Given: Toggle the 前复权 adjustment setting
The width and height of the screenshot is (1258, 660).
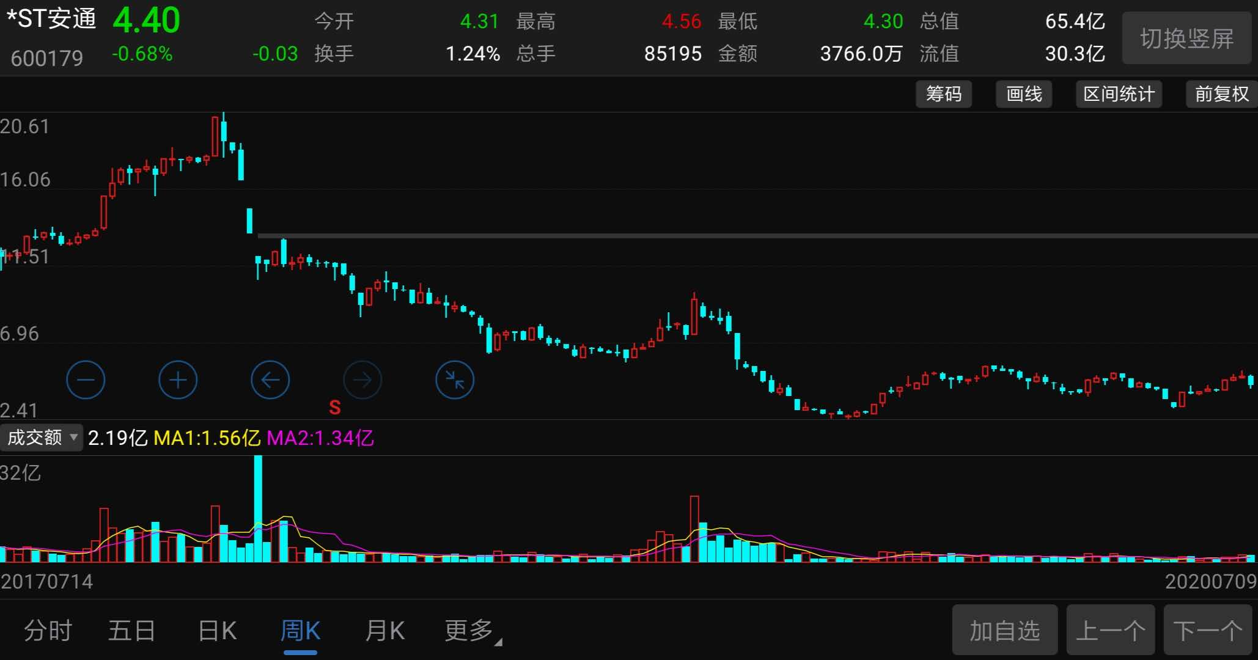Looking at the screenshot, I should tap(1222, 94).
